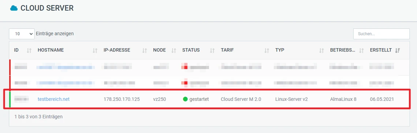
Task: Sort by STATUS using its arrows icon
Action: [212, 50]
